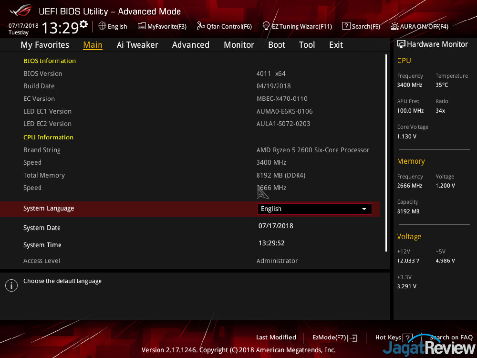Click the info icon beside help text
Screen dimensions: 477x358
click(x=11, y=285)
